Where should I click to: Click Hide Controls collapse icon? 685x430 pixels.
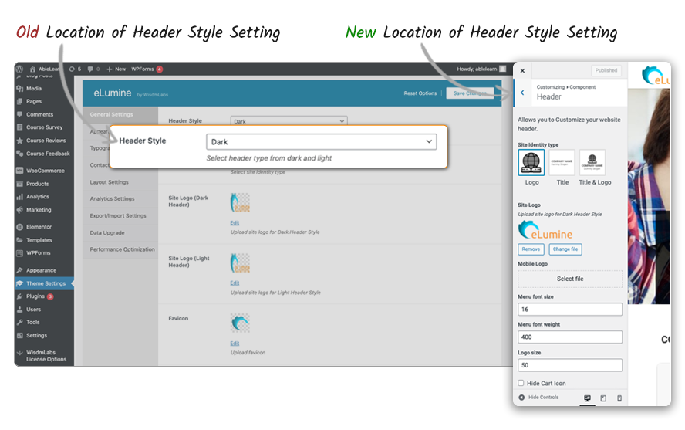[522, 398]
